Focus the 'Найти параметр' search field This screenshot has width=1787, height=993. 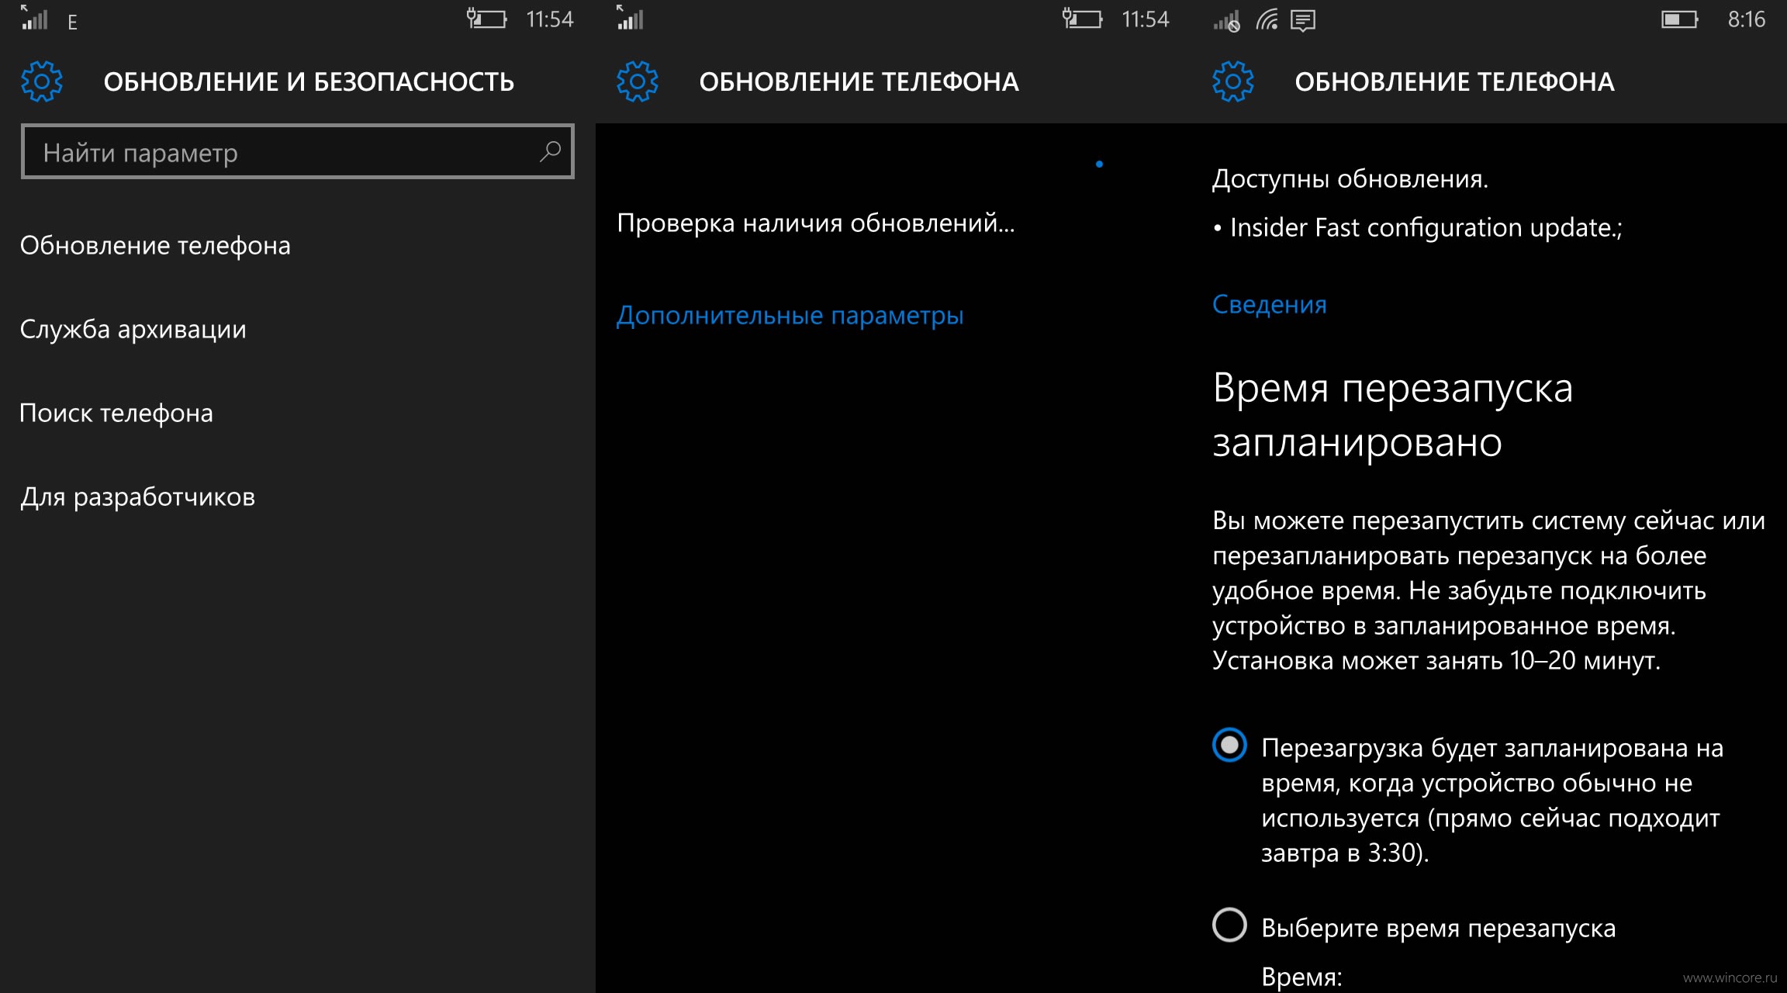[298, 151]
